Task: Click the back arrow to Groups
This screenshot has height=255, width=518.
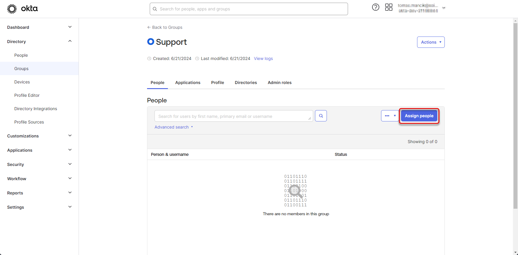Action: 149,27
